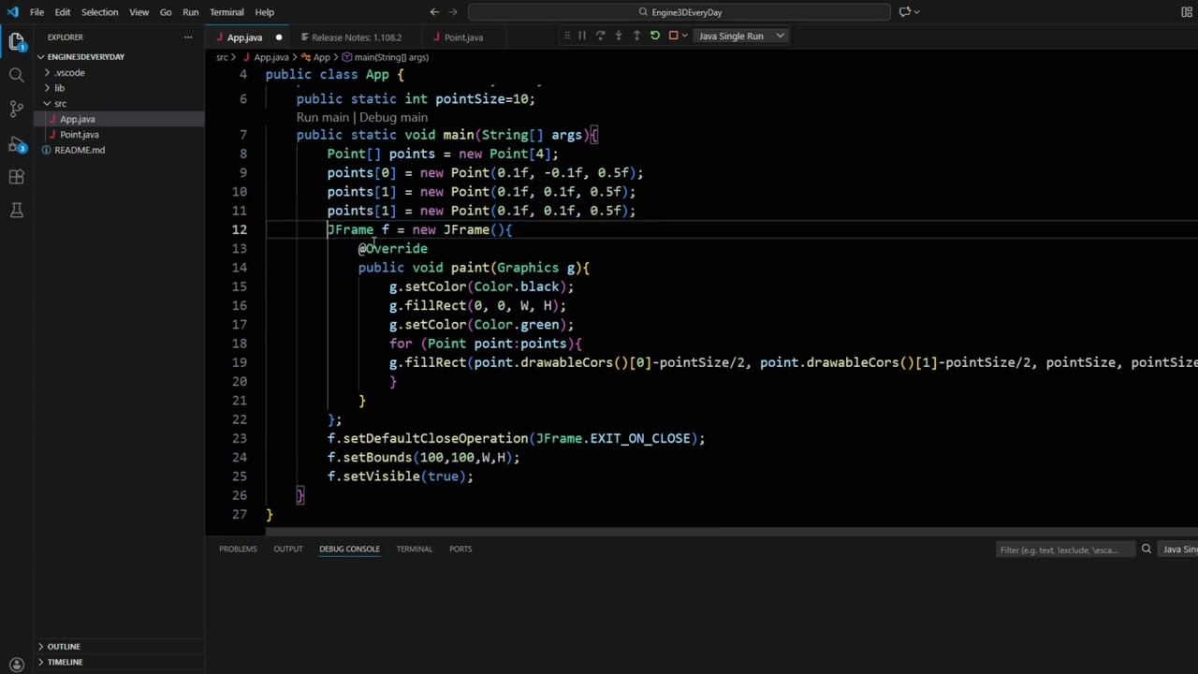Click the VS Code logo icon
Viewport: 1198px width, 674px height.
[x=12, y=12]
